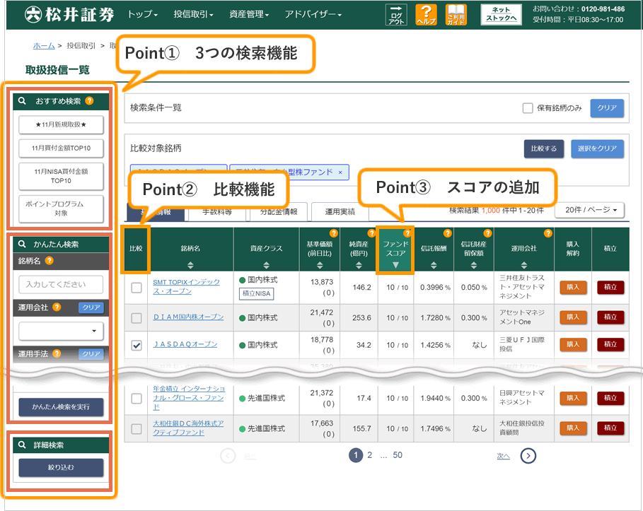Screen dimensions: 643x511
Task: Click help icon beside おすすめ検索
Action: click(89, 100)
